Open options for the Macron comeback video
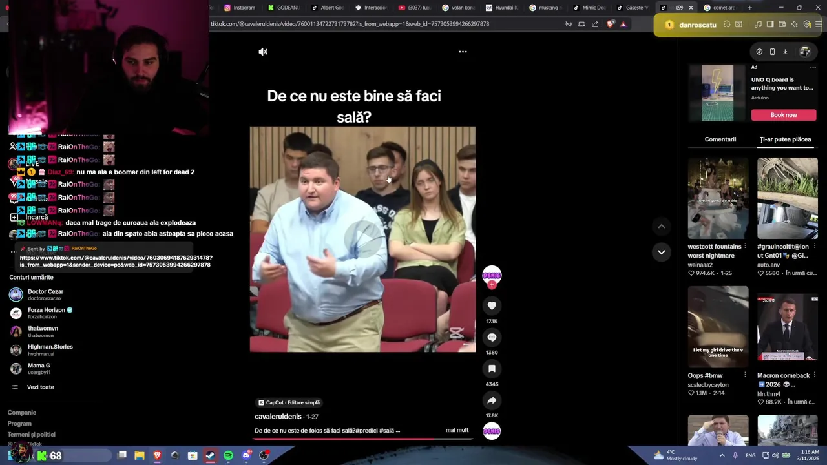This screenshot has height=465, width=827. pos(814,375)
